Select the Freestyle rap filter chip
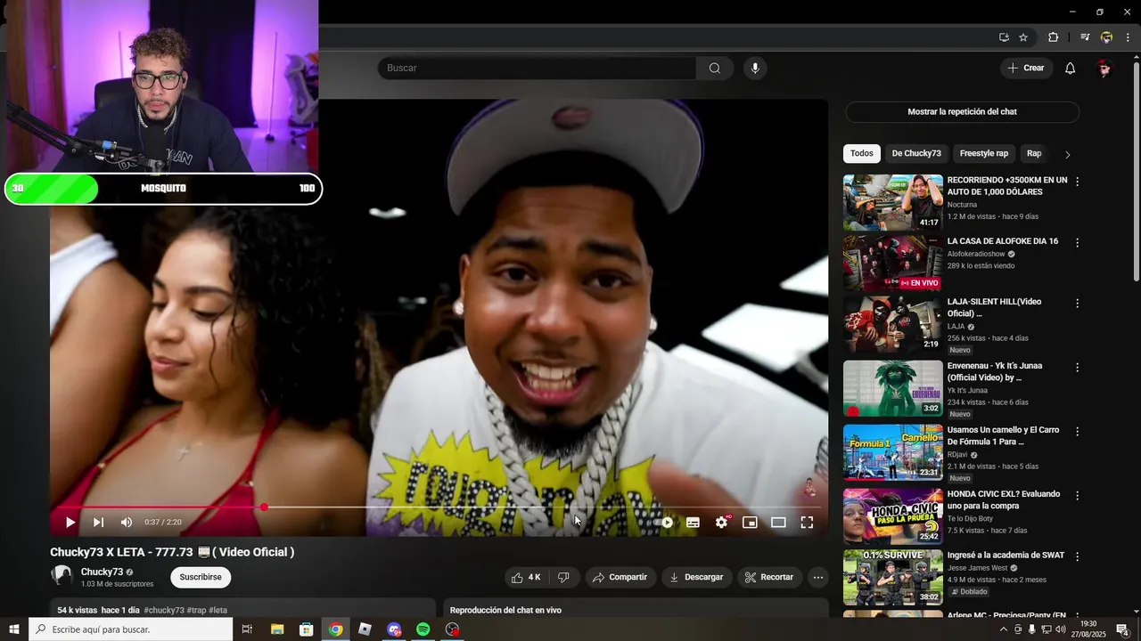The image size is (1141, 641). 984,154
